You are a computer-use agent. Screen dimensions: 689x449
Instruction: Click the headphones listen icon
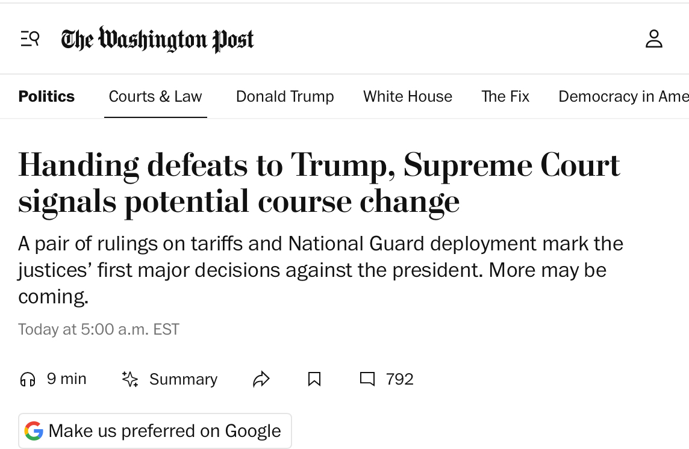pyautogui.click(x=28, y=379)
